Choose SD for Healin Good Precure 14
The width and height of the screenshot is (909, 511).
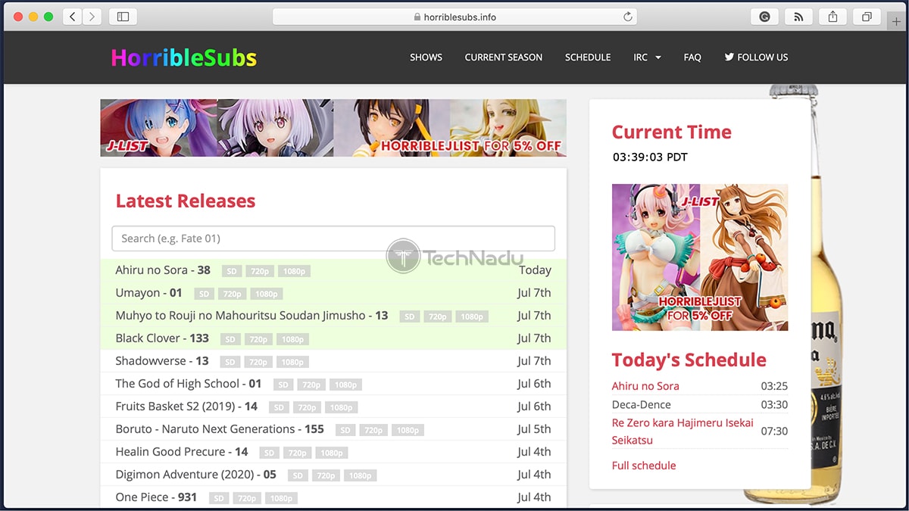tap(269, 453)
